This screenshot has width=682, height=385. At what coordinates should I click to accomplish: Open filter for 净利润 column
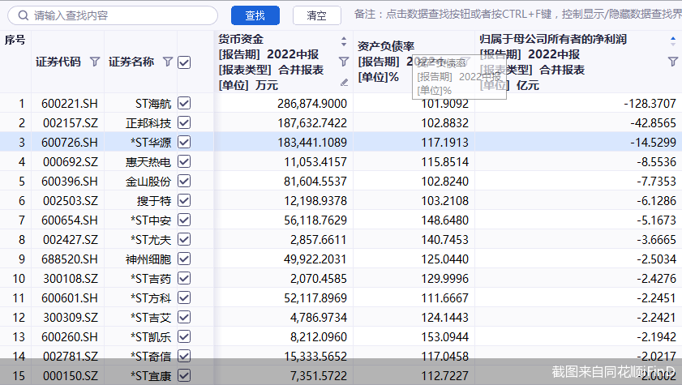(673, 62)
